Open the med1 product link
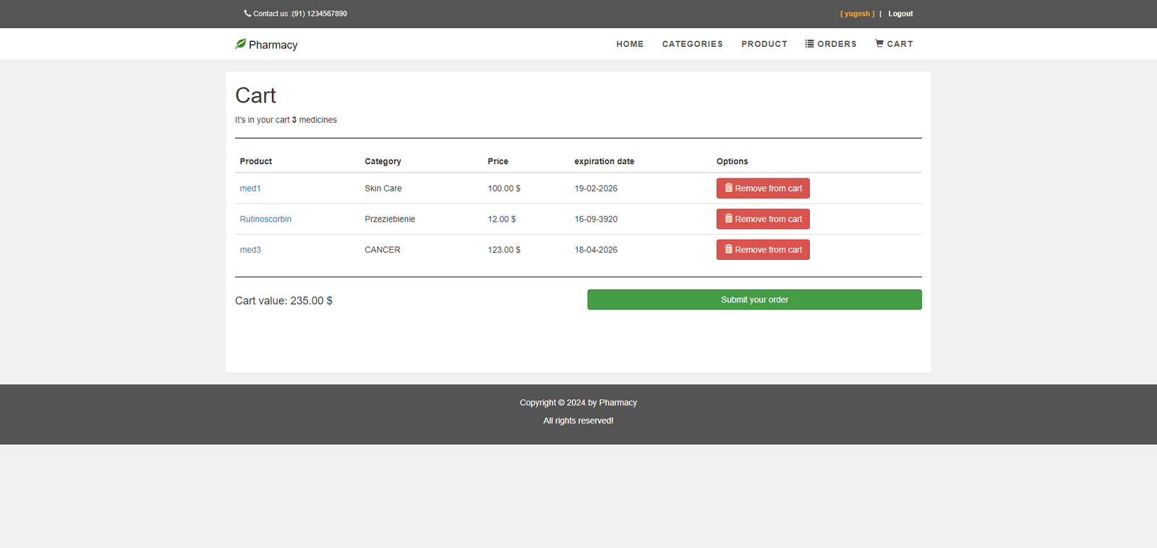Viewport: 1157px width, 548px height. coord(250,188)
